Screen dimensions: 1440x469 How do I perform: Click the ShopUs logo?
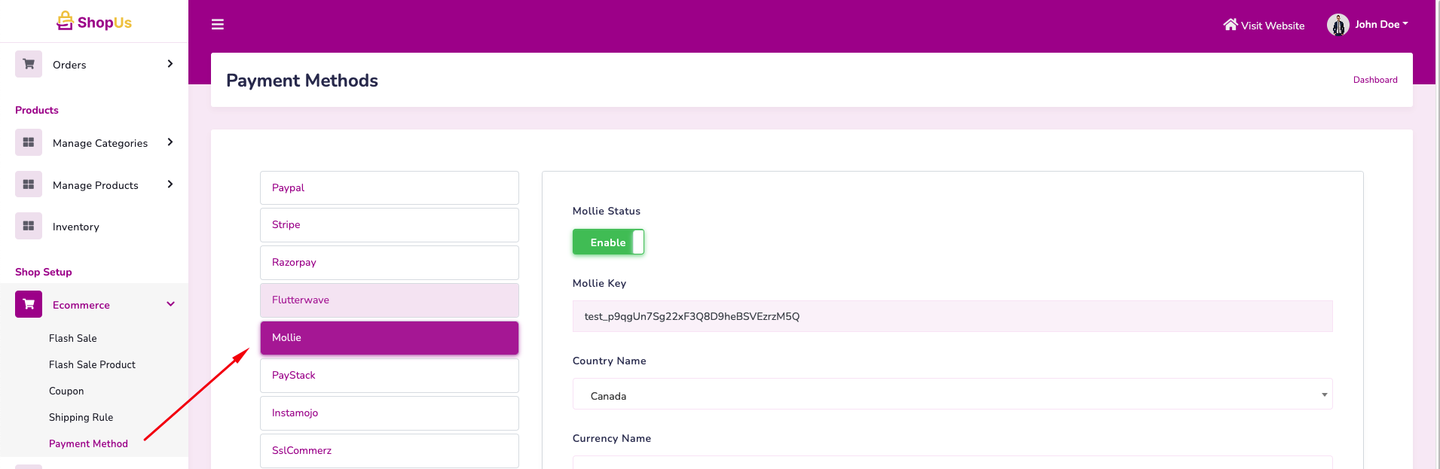coord(94,22)
